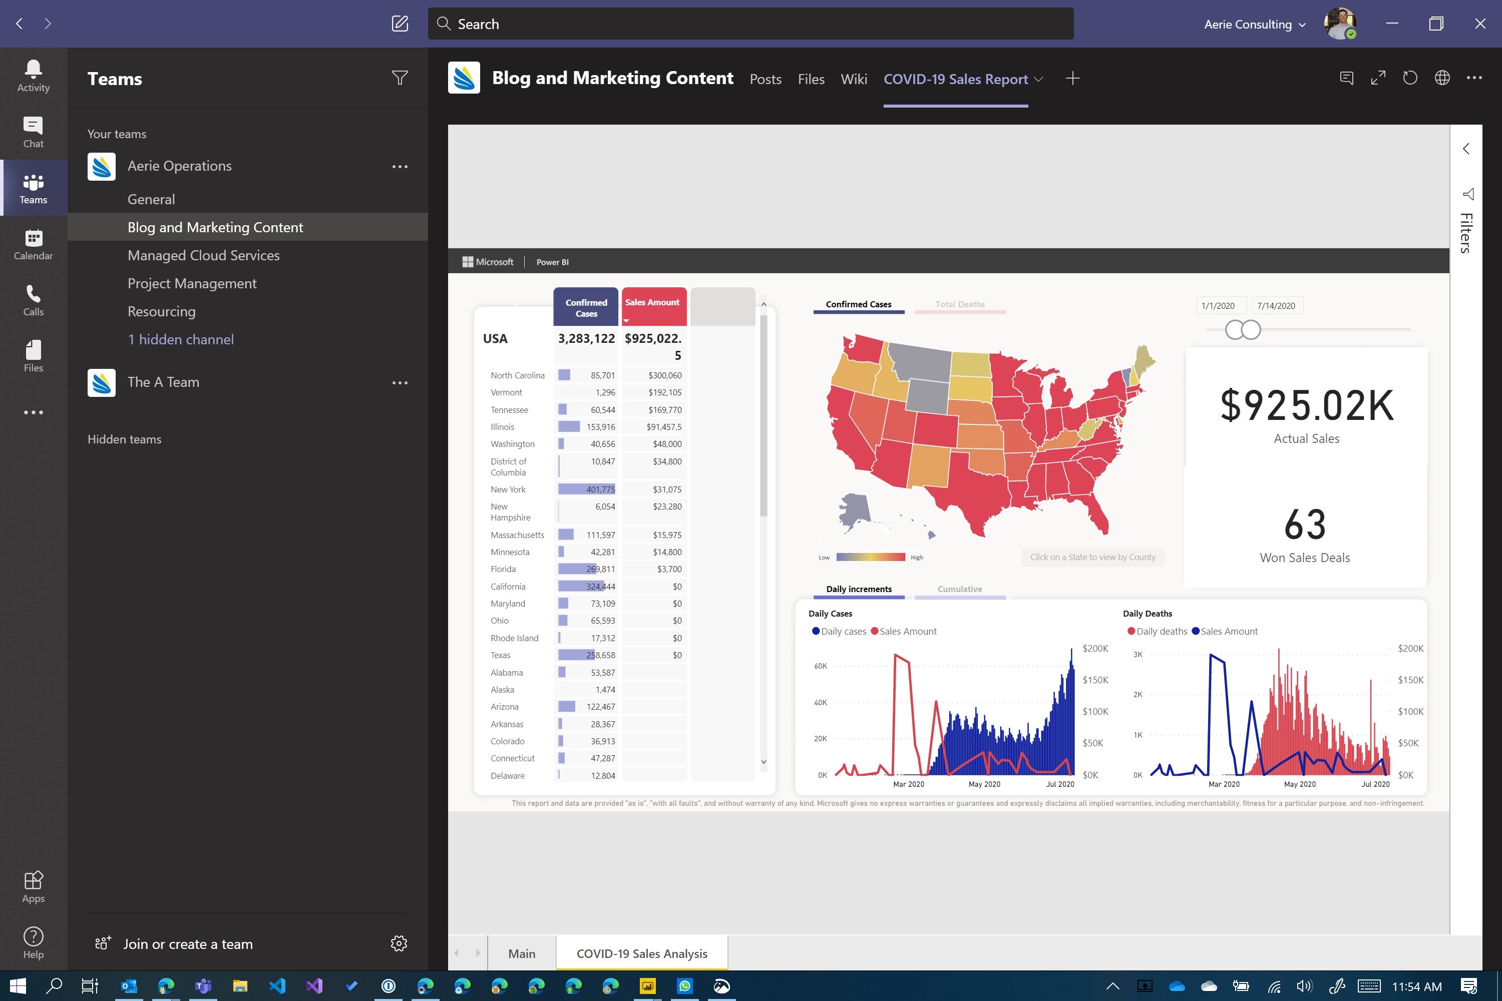Open Visual Studio Code from taskbar

(277, 986)
